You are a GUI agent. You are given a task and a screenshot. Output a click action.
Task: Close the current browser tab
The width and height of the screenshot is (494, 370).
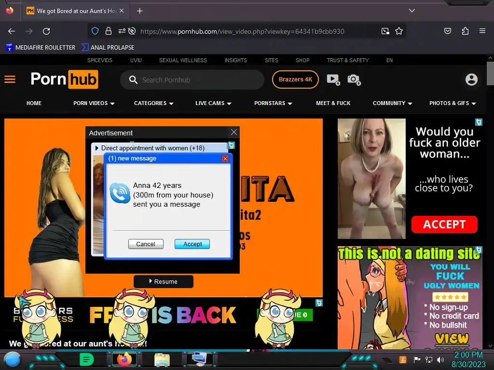coord(122,11)
